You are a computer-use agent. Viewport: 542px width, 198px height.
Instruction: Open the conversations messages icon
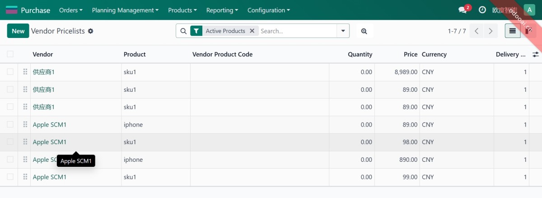point(463,10)
